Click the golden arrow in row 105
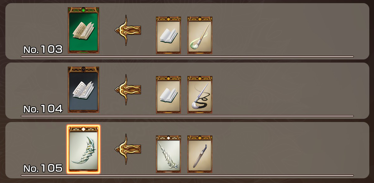Screen dimensions: 374x183 [128, 149]
